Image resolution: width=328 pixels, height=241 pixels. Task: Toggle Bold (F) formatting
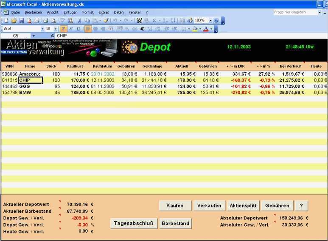coord(63,29)
